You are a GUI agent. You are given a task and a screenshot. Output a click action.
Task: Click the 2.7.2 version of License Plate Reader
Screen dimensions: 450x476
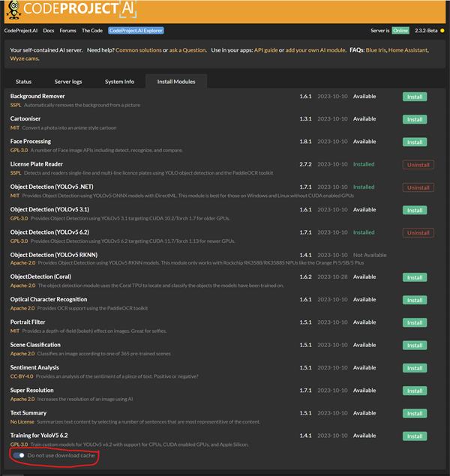point(305,164)
